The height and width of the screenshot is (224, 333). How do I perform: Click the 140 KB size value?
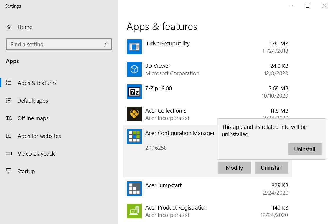tap(280, 208)
